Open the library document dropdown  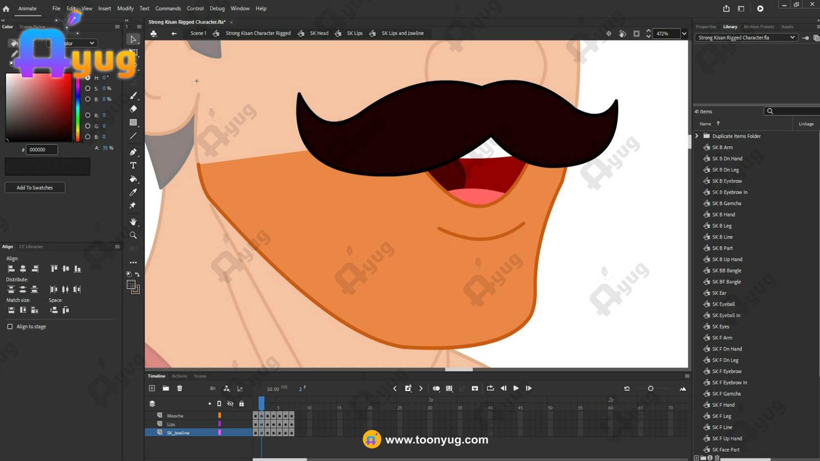tap(792, 37)
